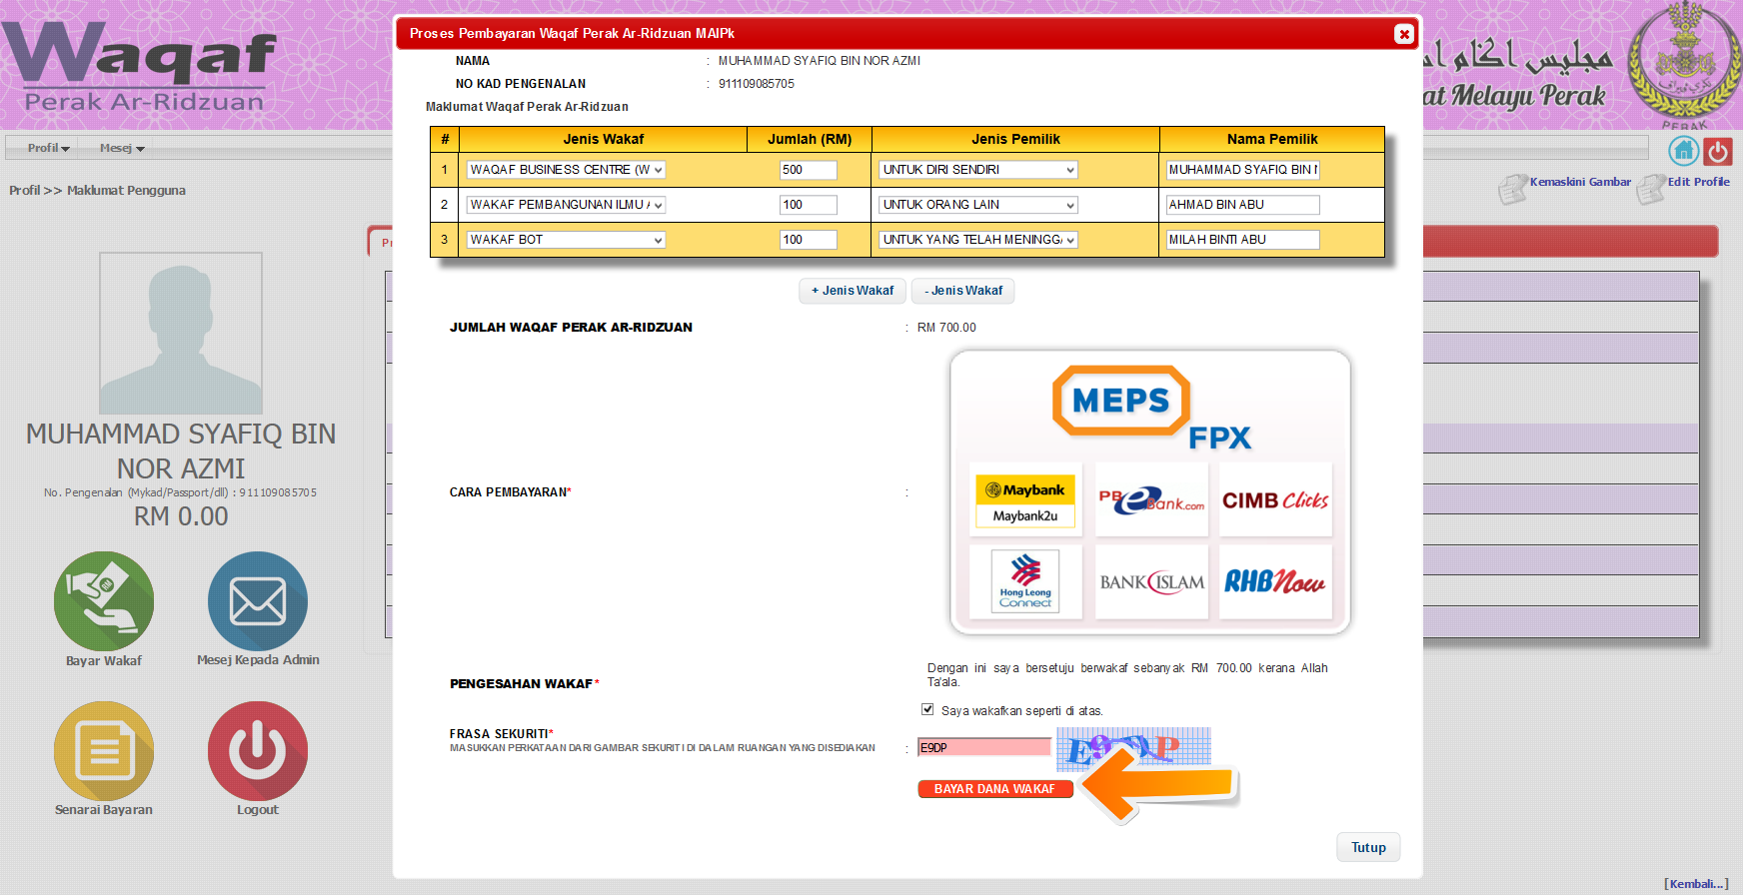Expand WAKAF BOT dropdown in row 3
This screenshot has height=895, width=1743.
pyautogui.click(x=566, y=240)
